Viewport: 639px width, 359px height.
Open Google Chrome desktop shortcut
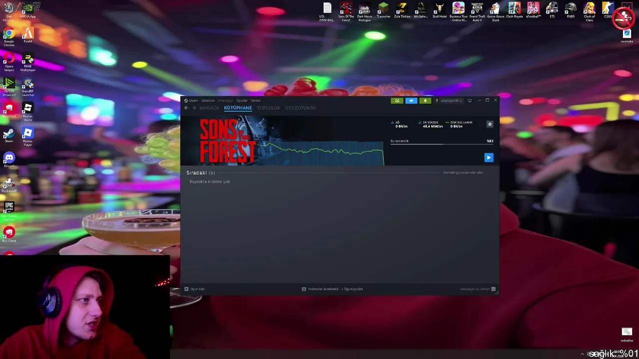pyautogui.click(x=9, y=37)
